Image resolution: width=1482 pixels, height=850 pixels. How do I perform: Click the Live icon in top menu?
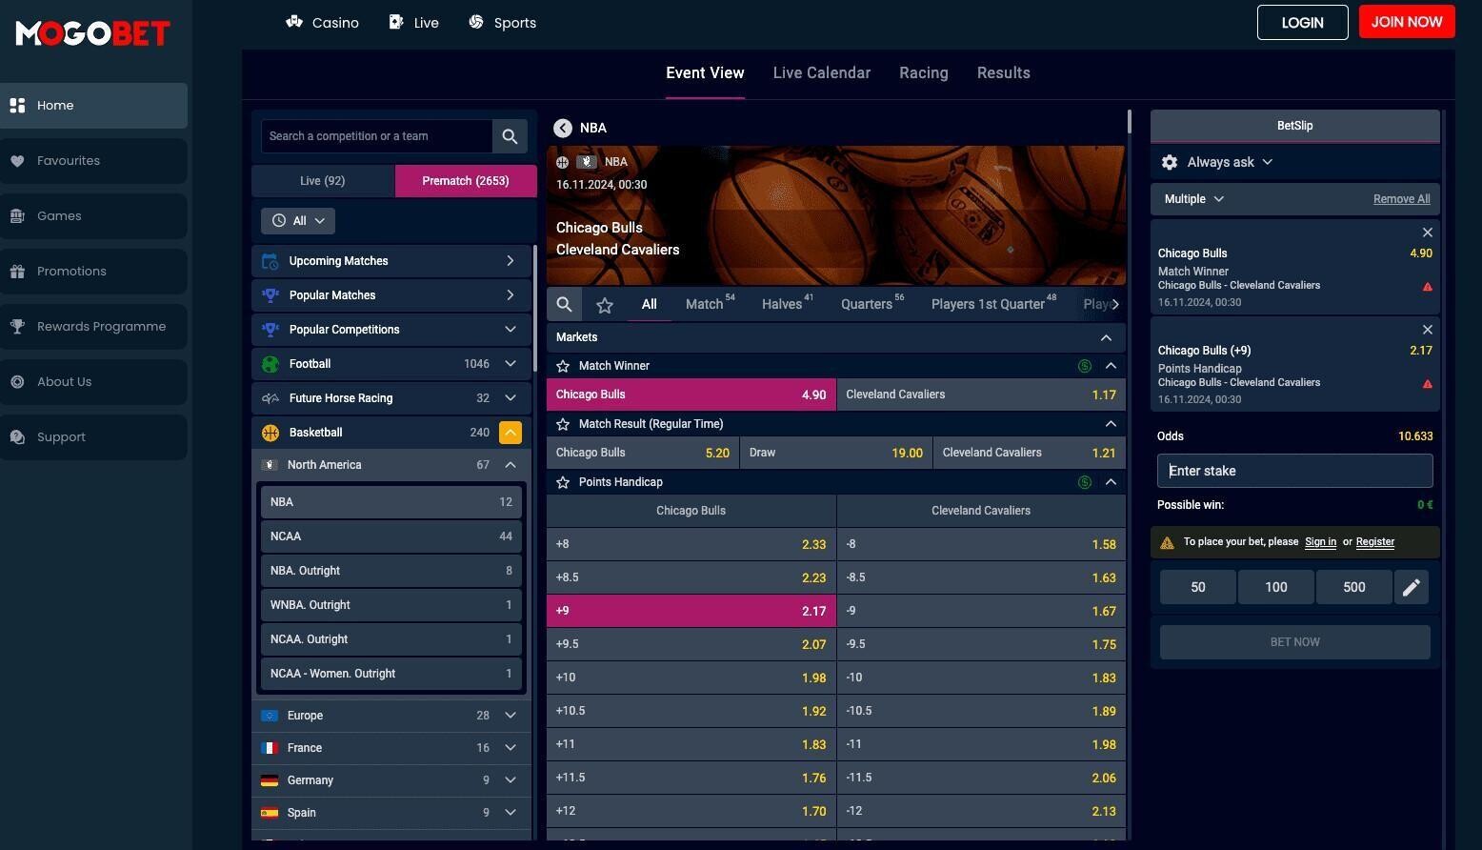pos(396,22)
